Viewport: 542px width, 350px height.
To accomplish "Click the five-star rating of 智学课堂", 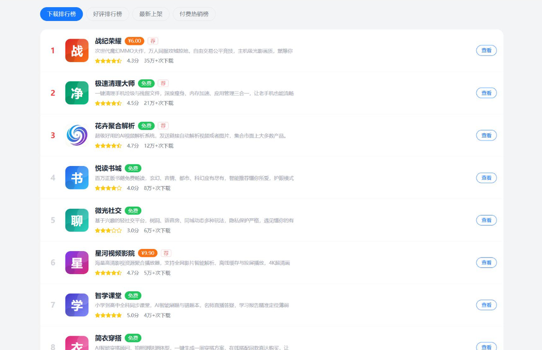I will point(109,316).
